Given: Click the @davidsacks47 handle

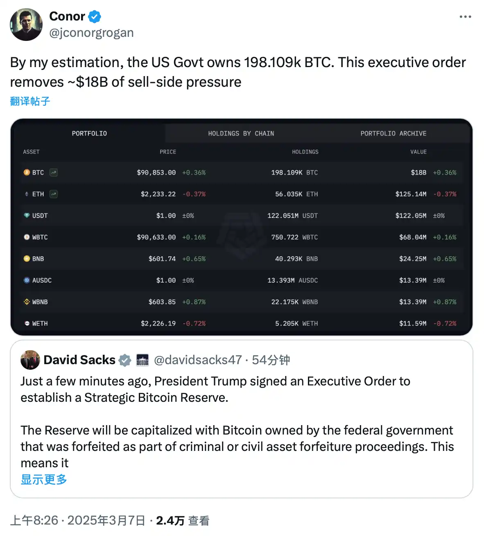Looking at the screenshot, I should [x=198, y=360].
